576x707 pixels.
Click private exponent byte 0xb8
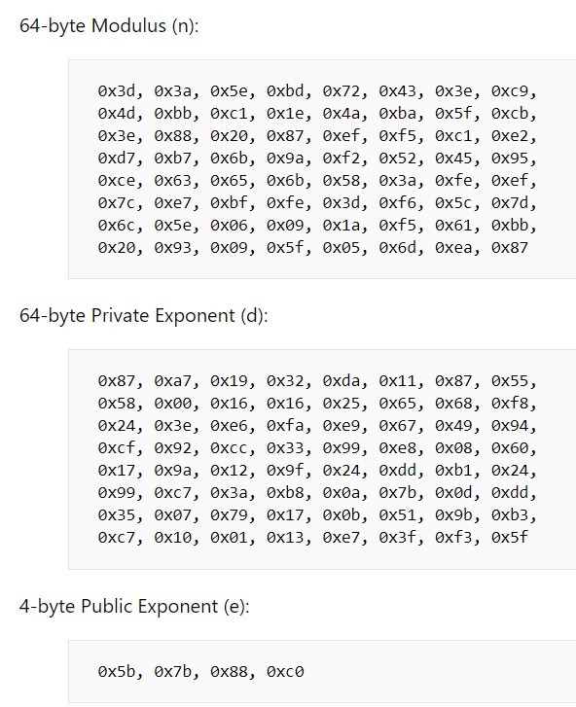(285, 492)
